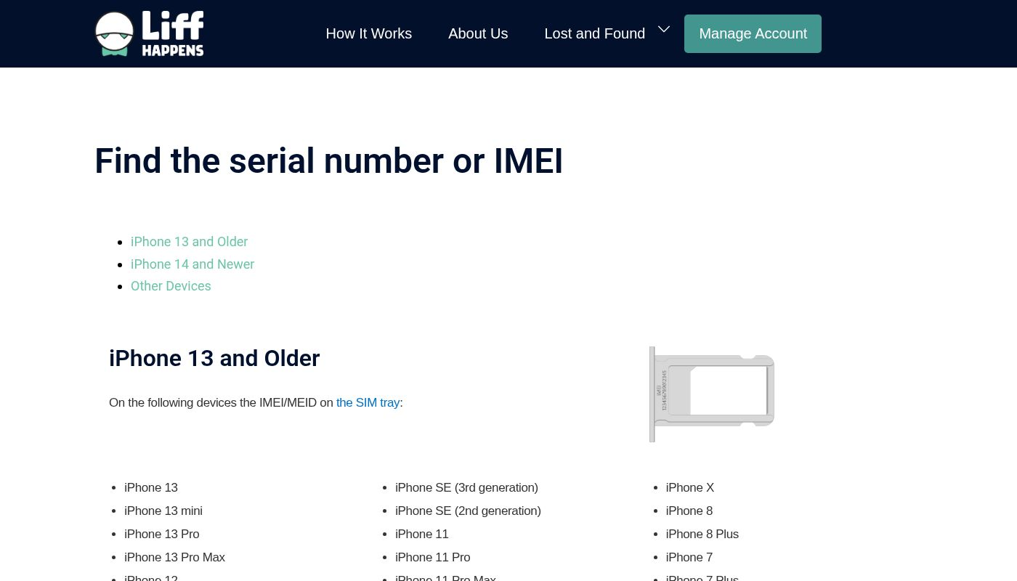The height and width of the screenshot is (581, 1017).
Task: Open the SIM tray link
Action: point(368,402)
